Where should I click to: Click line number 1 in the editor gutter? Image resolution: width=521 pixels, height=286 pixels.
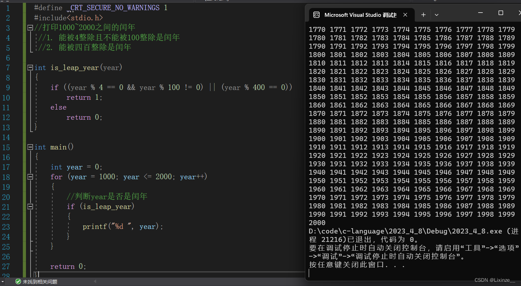click(8, 8)
